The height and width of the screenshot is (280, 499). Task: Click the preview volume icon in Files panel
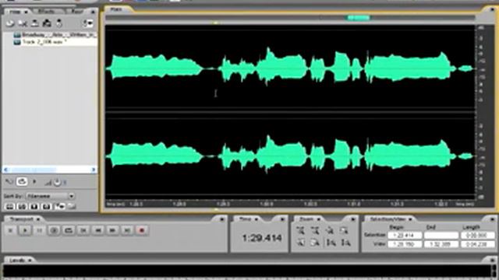tap(48, 183)
